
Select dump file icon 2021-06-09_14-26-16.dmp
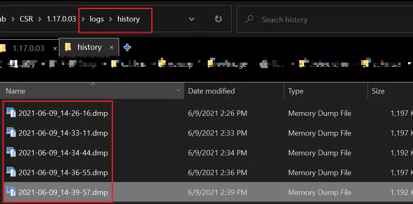point(11,113)
